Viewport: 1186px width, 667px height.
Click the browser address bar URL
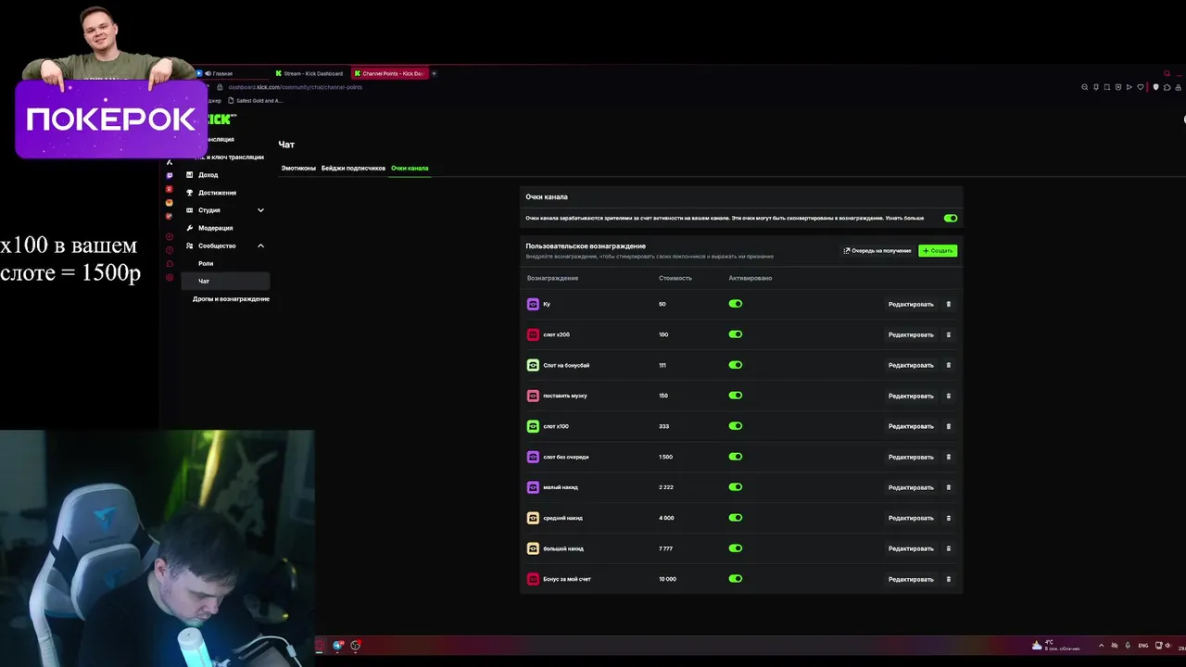pos(295,87)
